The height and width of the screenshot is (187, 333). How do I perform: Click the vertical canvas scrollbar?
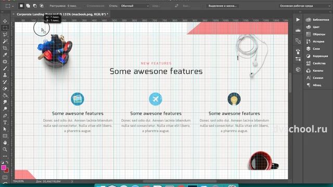coord(290,83)
